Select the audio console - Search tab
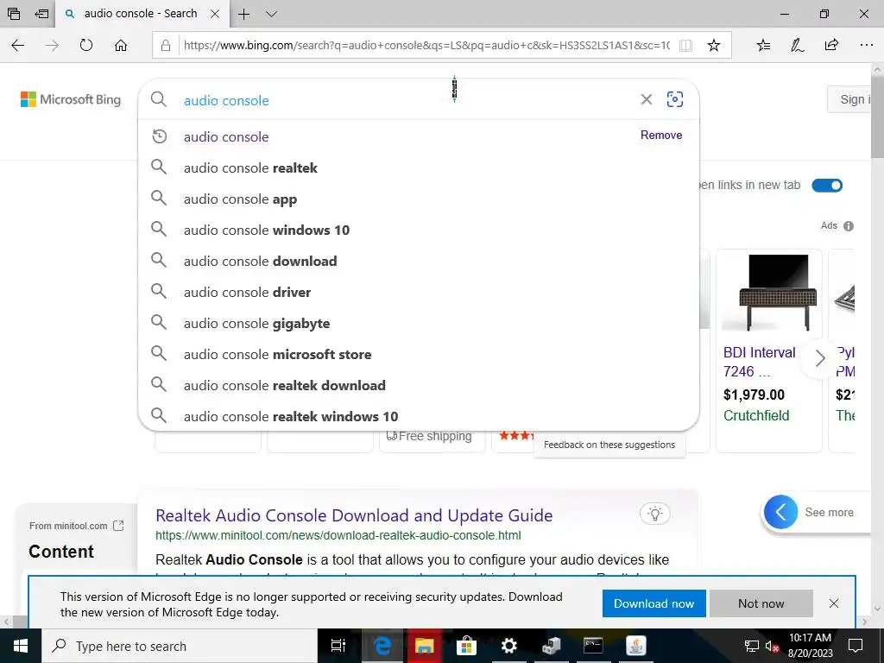The image size is (884, 663). coord(141,14)
